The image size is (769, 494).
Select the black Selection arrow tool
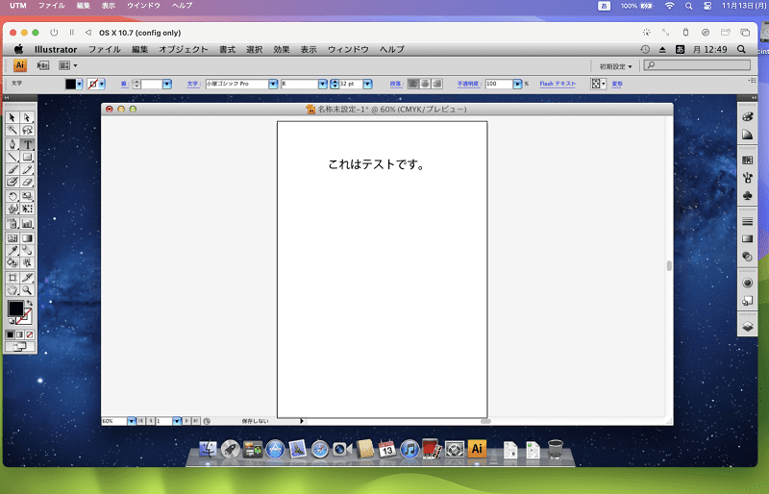click(12, 117)
